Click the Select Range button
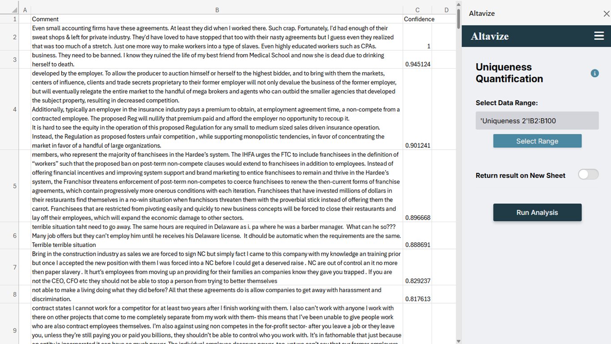This screenshot has width=611, height=344. click(x=537, y=141)
